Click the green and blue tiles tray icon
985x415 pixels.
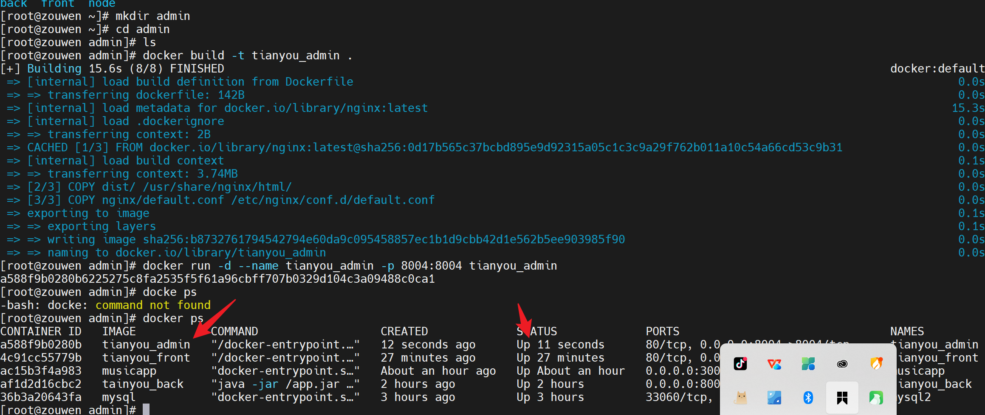(808, 363)
